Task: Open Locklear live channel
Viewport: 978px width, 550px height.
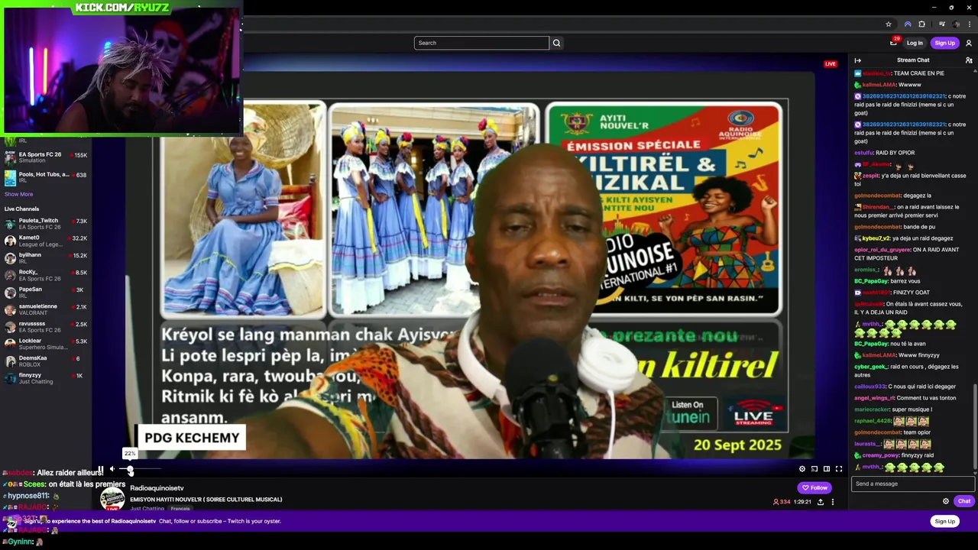Action: (46, 344)
